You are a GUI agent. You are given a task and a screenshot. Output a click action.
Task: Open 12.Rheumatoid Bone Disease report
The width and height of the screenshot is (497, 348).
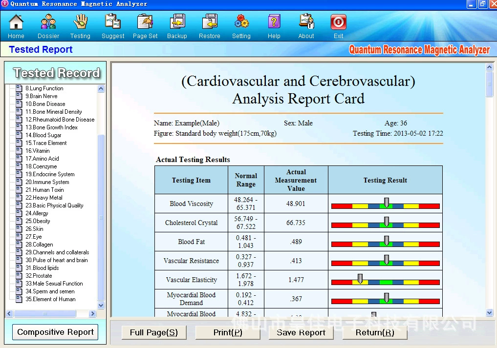point(60,120)
